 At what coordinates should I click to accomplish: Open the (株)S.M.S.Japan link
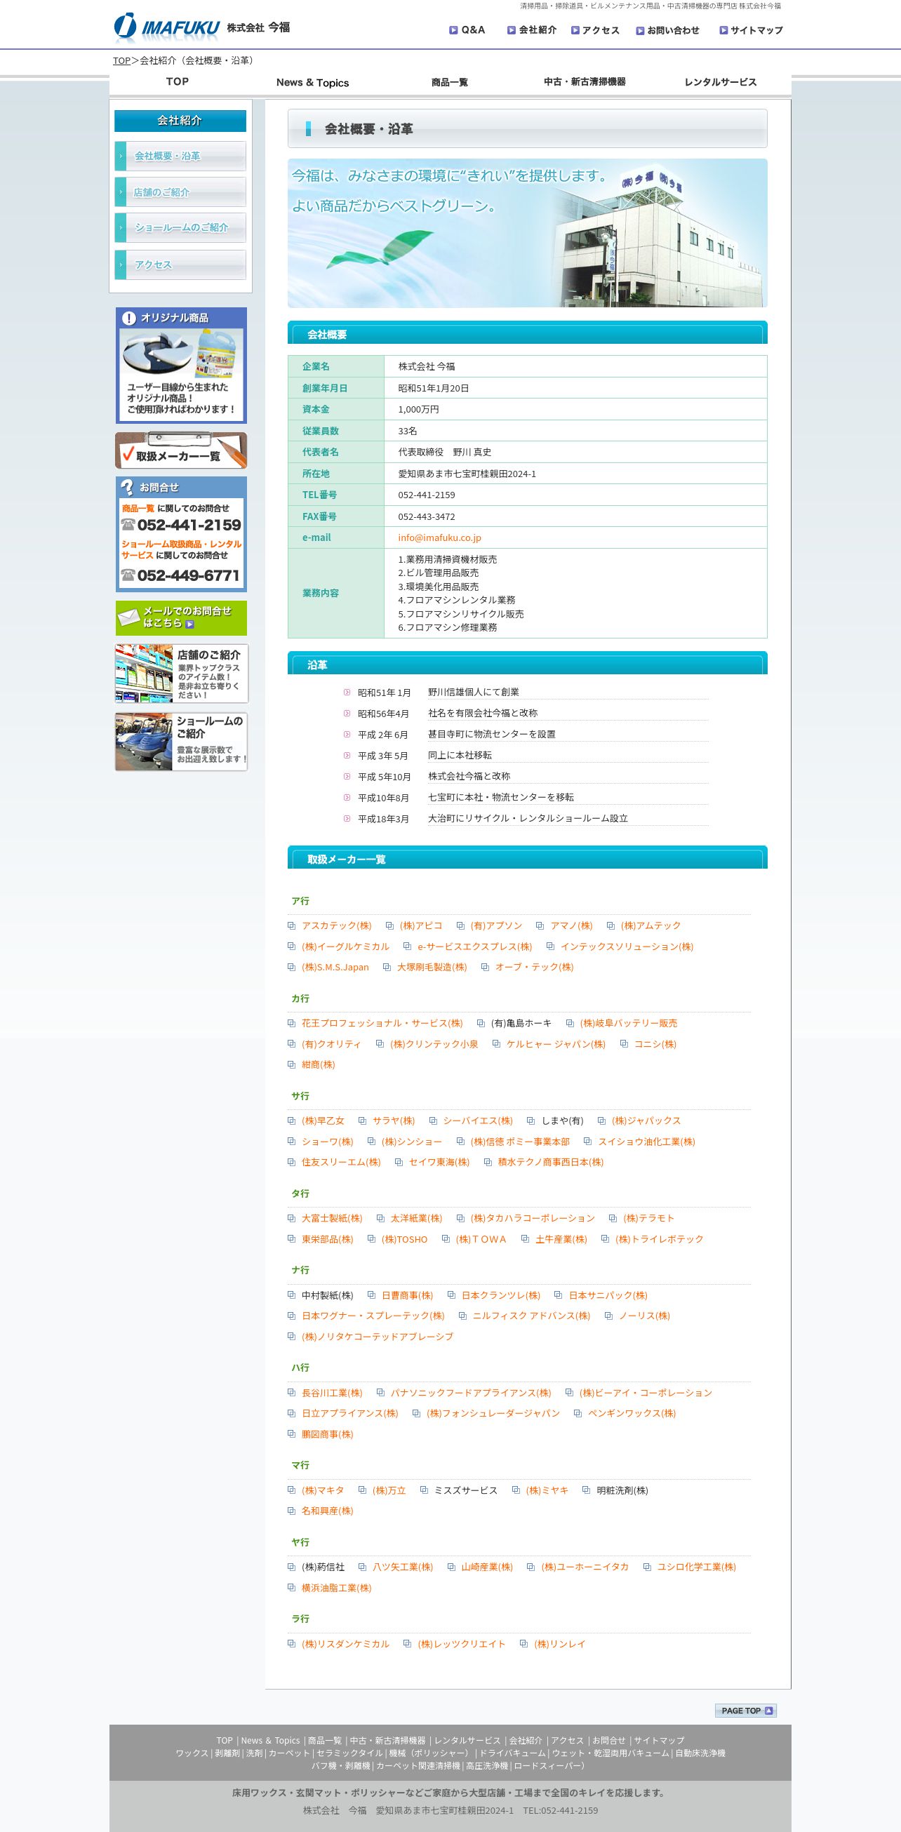click(335, 967)
